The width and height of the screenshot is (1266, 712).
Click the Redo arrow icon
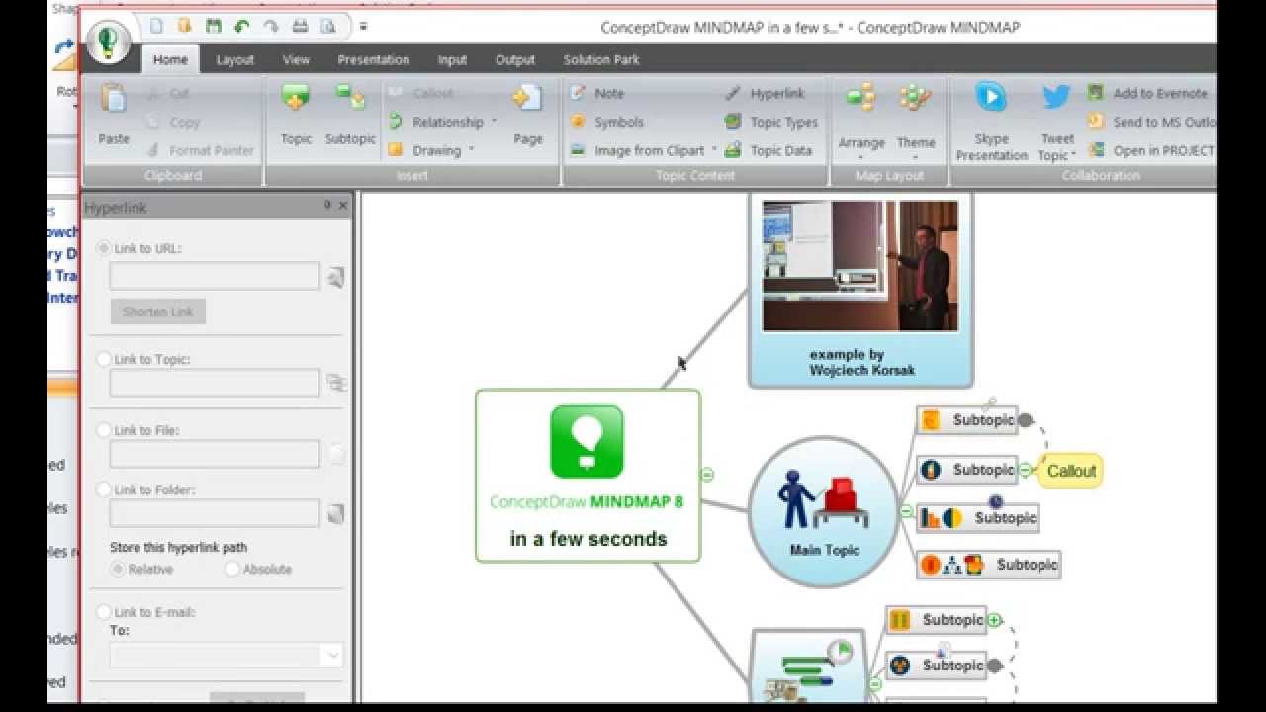coord(271,27)
